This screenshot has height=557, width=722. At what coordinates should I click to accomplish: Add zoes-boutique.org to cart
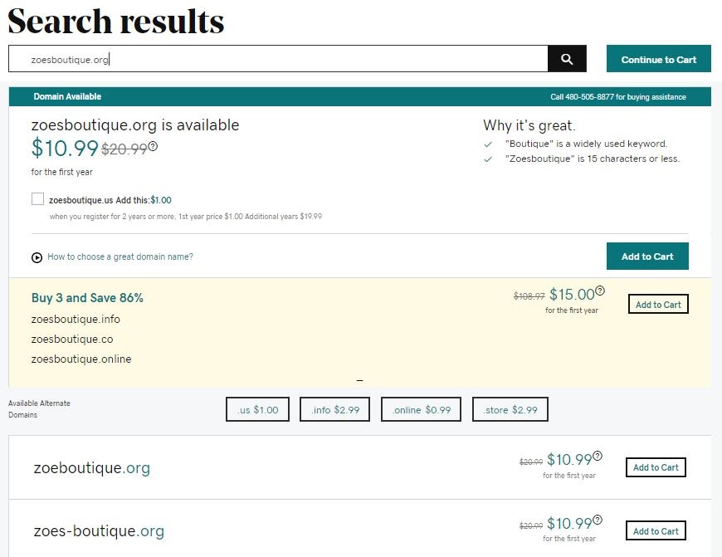(656, 530)
